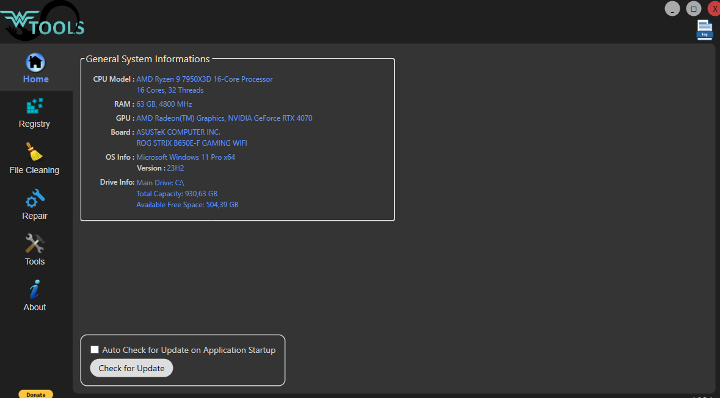
Task: Select the Repair label in sidebar
Action: (x=35, y=216)
